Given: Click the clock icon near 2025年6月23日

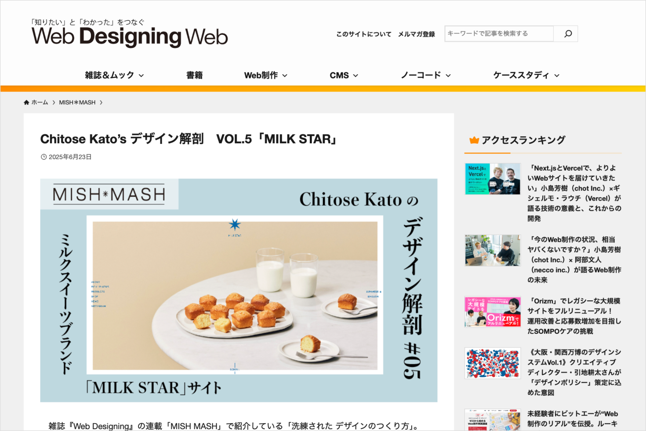Looking at the screenshot, I should pyautogui.click(x=44, y=157).
